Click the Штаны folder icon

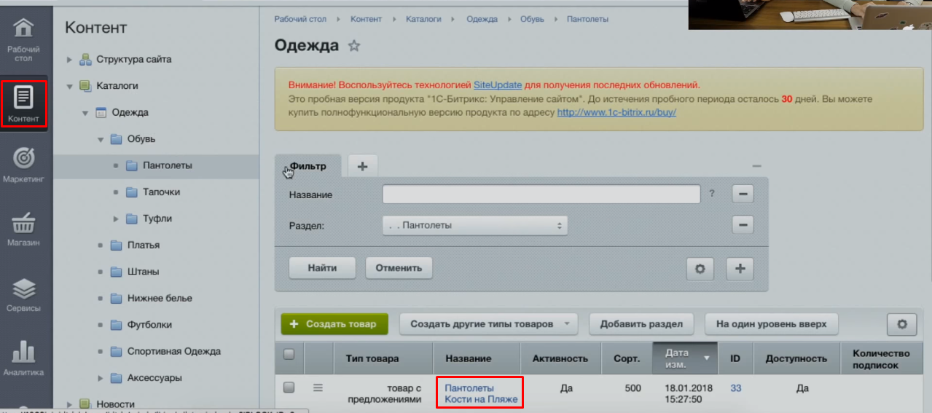[116, 272]
